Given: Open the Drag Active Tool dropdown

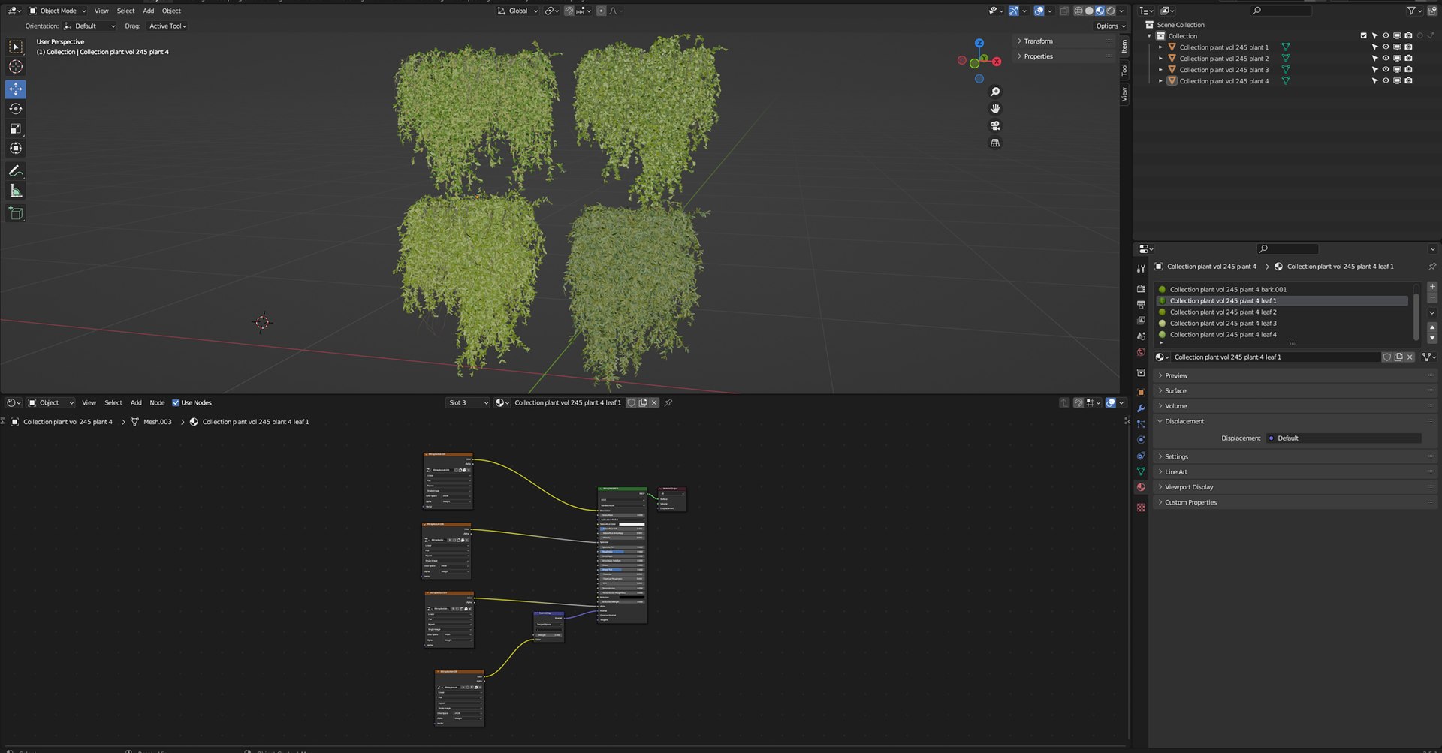Looking at the screenshot, I should click(x=167, y=26).
